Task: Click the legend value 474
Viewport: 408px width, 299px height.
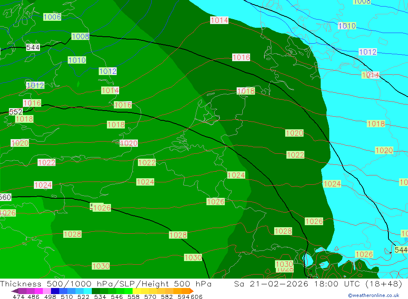Action: click(x=18, y=297)
